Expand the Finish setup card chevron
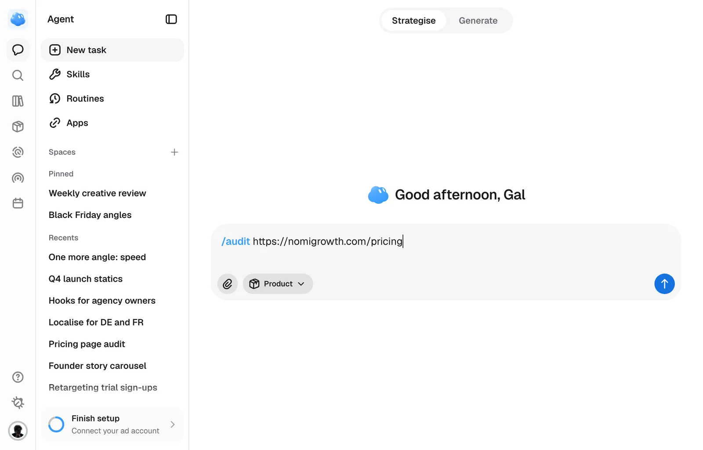This screenshot has height=450, width=703. click(x=173, y=425)
